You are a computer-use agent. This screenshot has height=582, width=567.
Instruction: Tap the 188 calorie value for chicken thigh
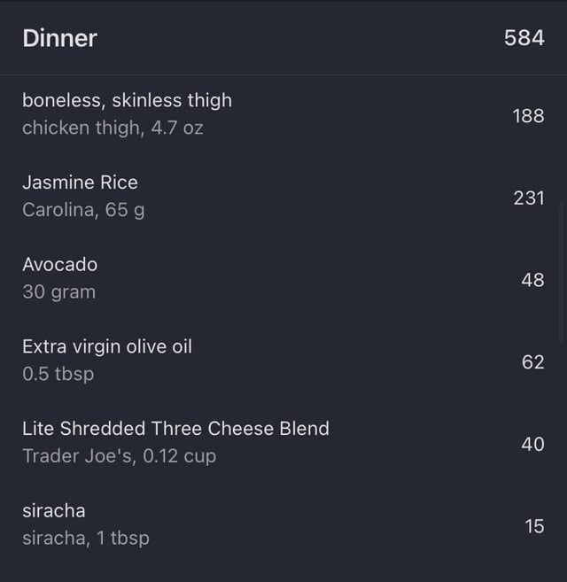(528, 116)
